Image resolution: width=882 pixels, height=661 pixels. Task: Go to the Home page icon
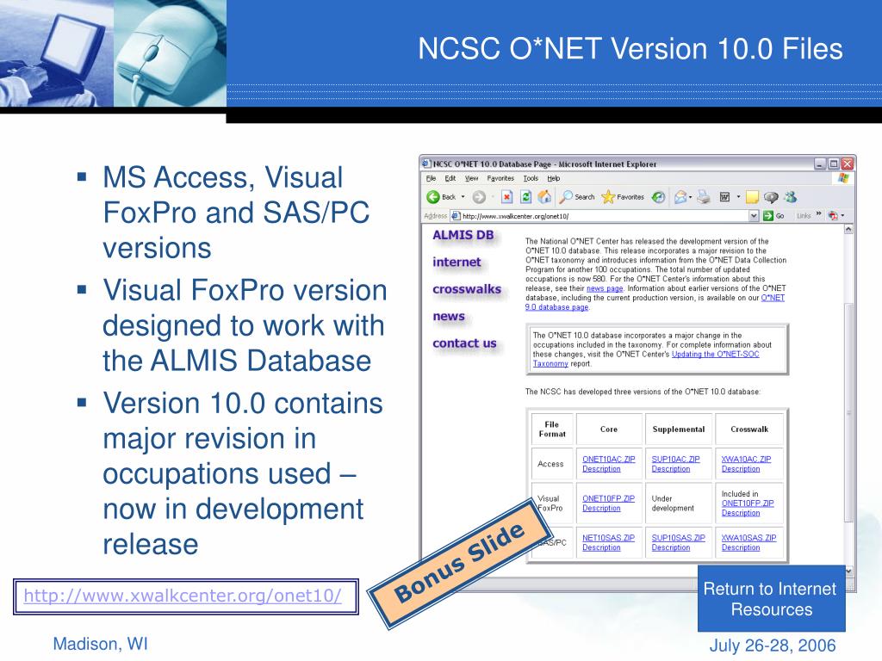point(544,197)
